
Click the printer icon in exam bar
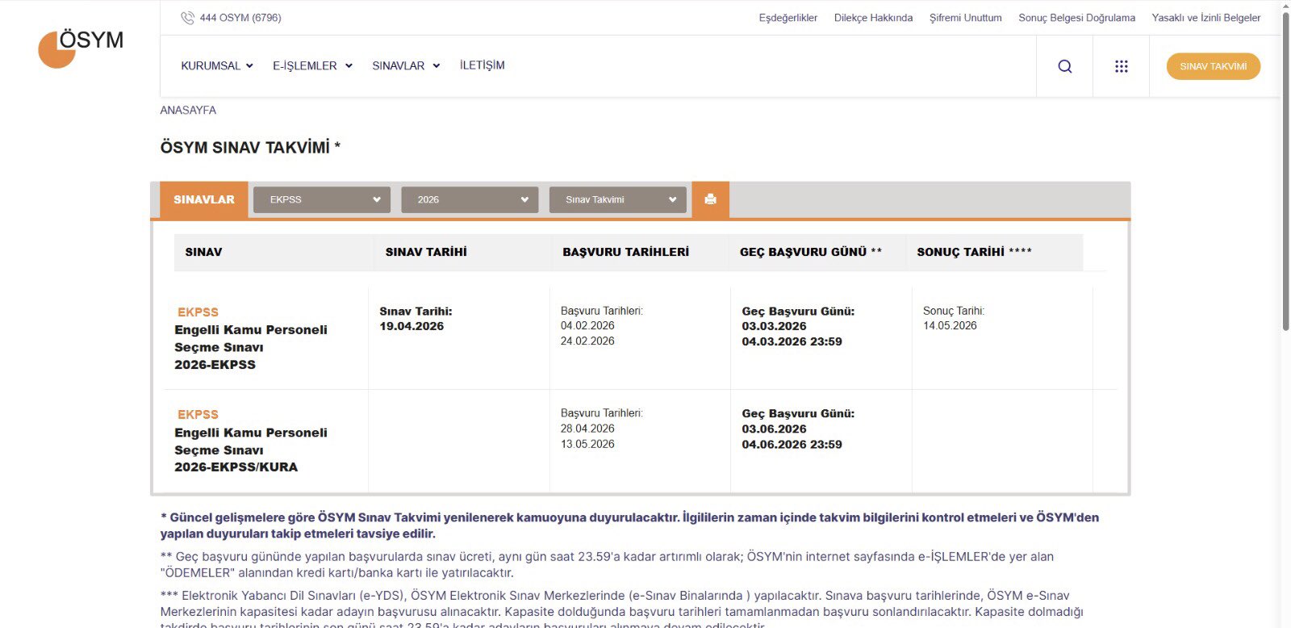(x=710, y=199)
